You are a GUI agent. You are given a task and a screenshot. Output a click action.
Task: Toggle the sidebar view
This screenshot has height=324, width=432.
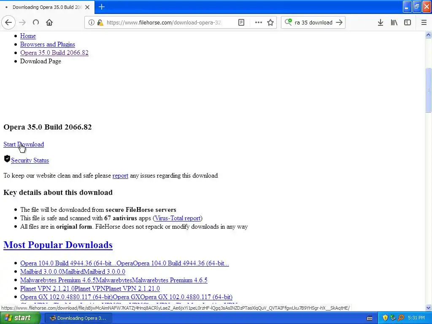pyautogui.click(x=408, y=22)
